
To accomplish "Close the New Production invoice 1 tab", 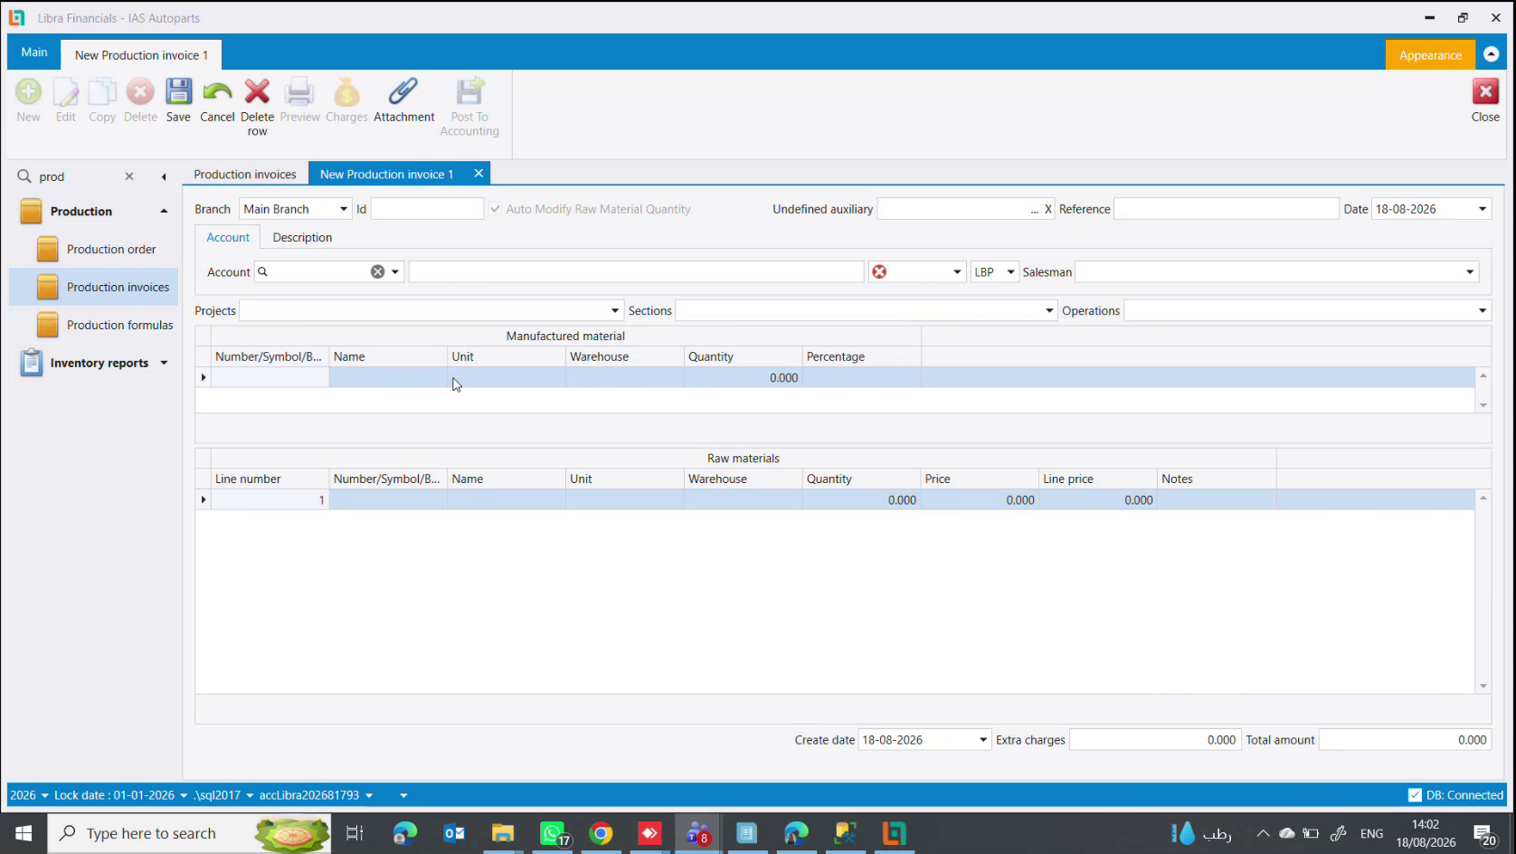I will point(478,174).
